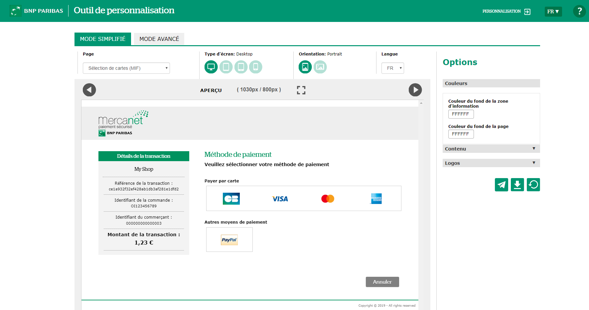The width and height of the screenshot is (589, 310).
Task: Expand the Contenu options section
Action: click(491, 149)
